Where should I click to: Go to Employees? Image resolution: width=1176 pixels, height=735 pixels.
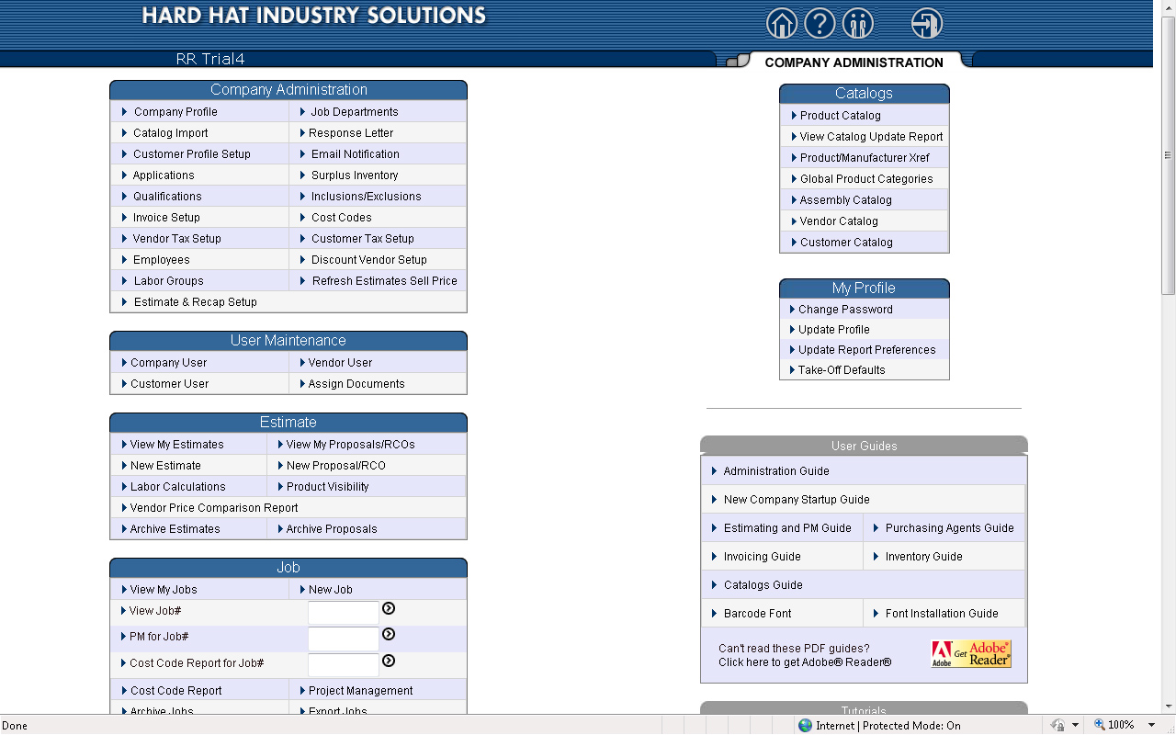pyautogui.click(x=162, y=260)
